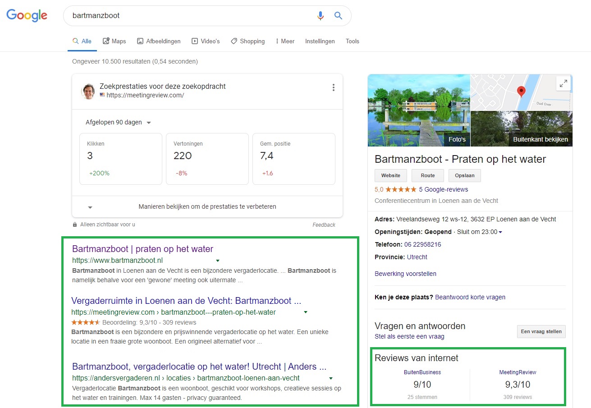Open the Tools option
Image resolution: width=591 pixels, height=408 pixels.
353,41
